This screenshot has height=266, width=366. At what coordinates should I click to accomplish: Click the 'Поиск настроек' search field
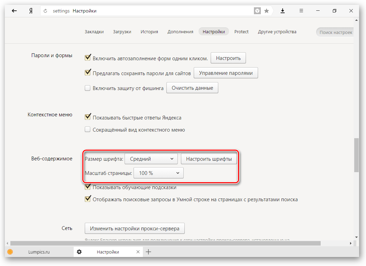pos(335,32)
